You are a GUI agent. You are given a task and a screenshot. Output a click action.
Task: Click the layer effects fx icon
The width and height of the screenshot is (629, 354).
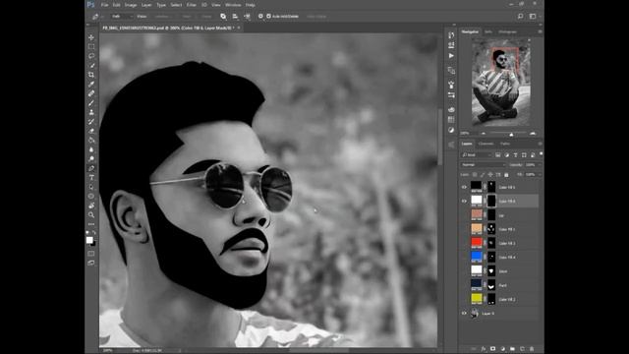[x=484, y=349]
